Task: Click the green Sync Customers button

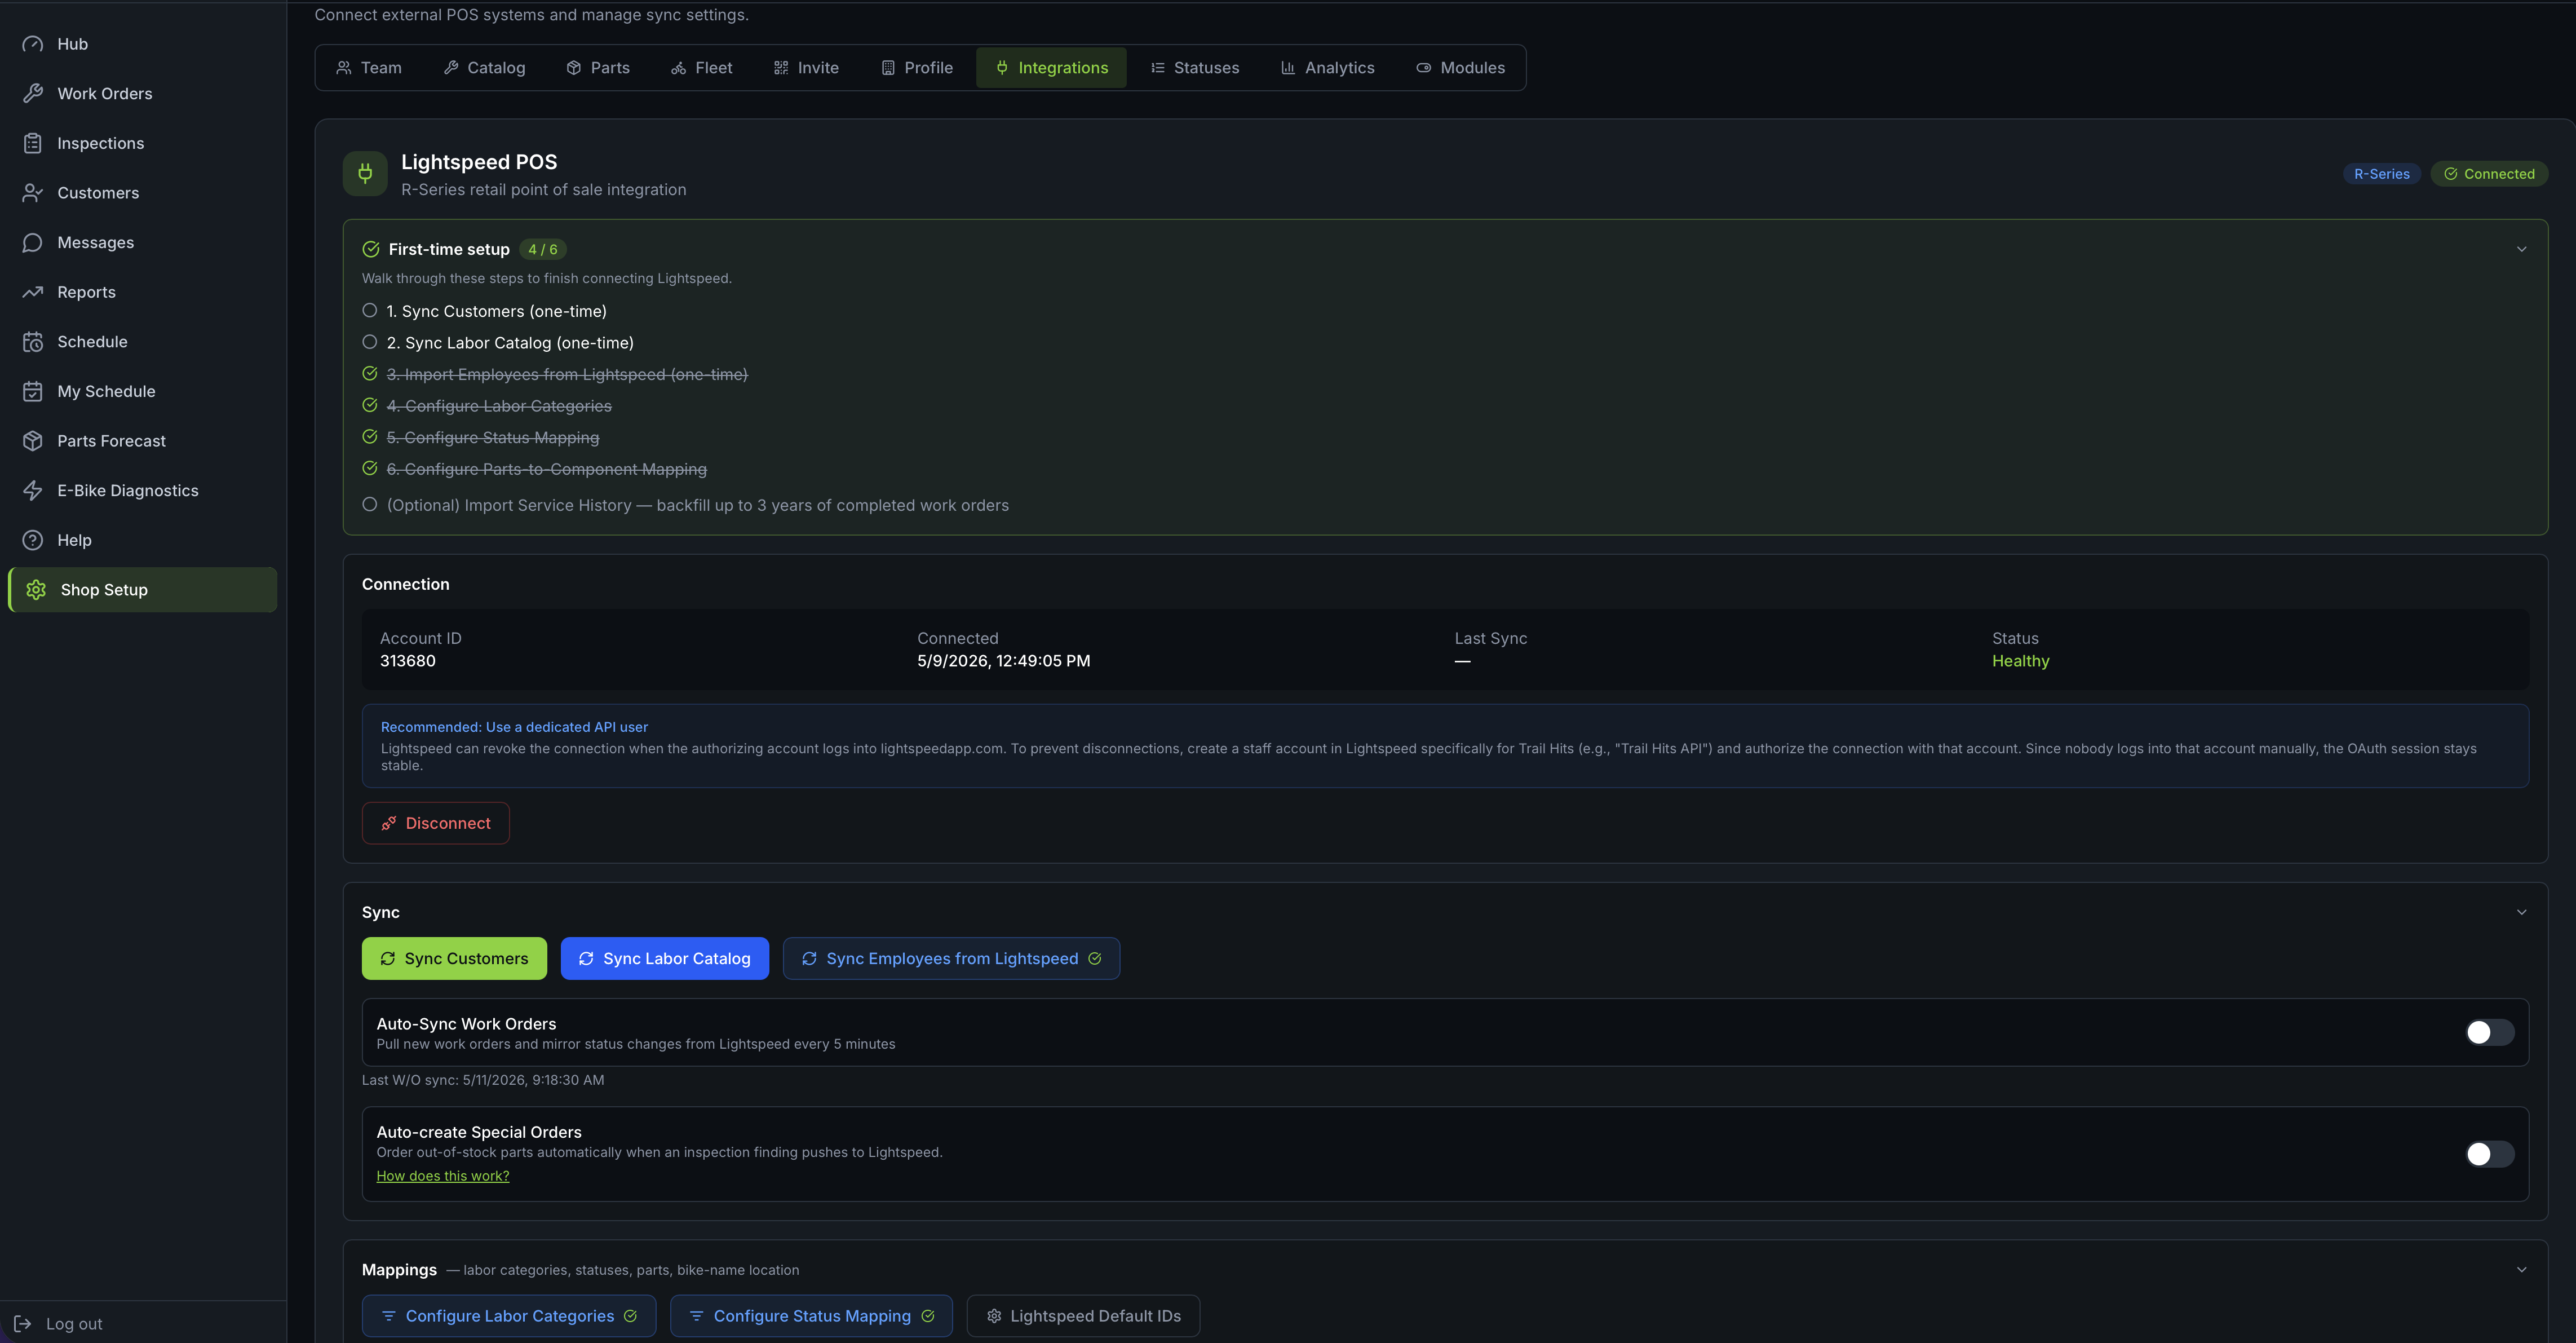Action: tap(454, 958)
